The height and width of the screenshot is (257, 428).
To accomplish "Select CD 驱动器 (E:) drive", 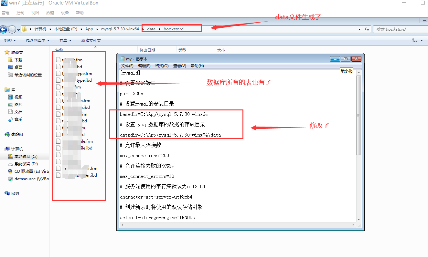I will (32, 171).
